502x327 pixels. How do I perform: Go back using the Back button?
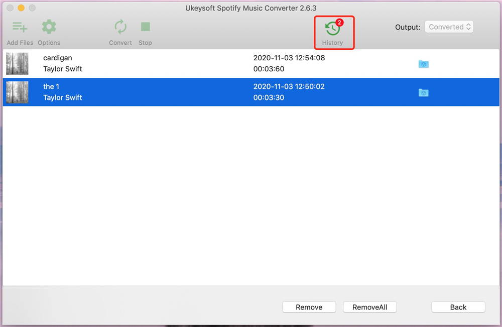(458, 307)
